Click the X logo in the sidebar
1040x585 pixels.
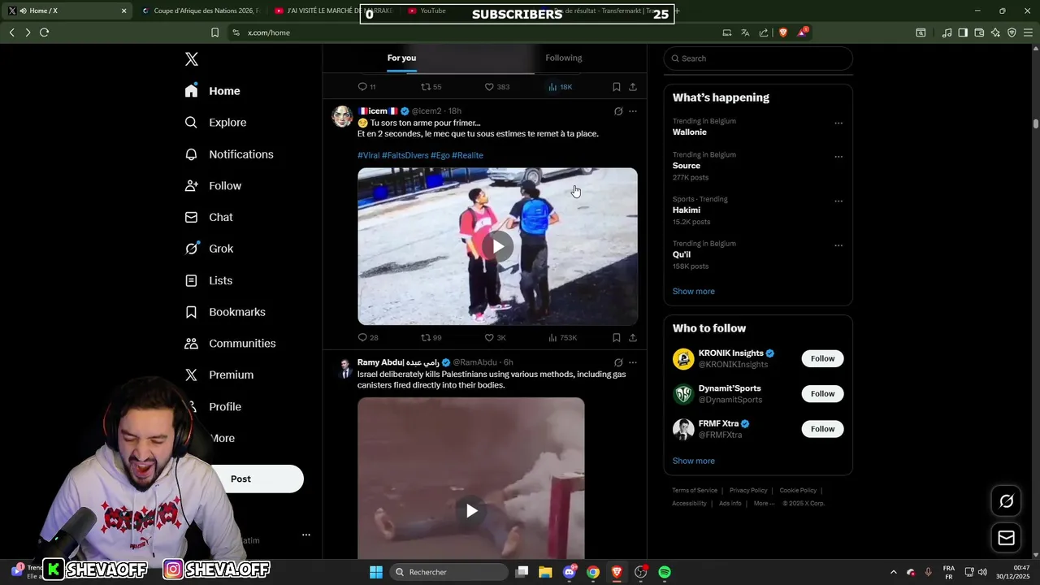pyautogui.click(x=192, y=59)
